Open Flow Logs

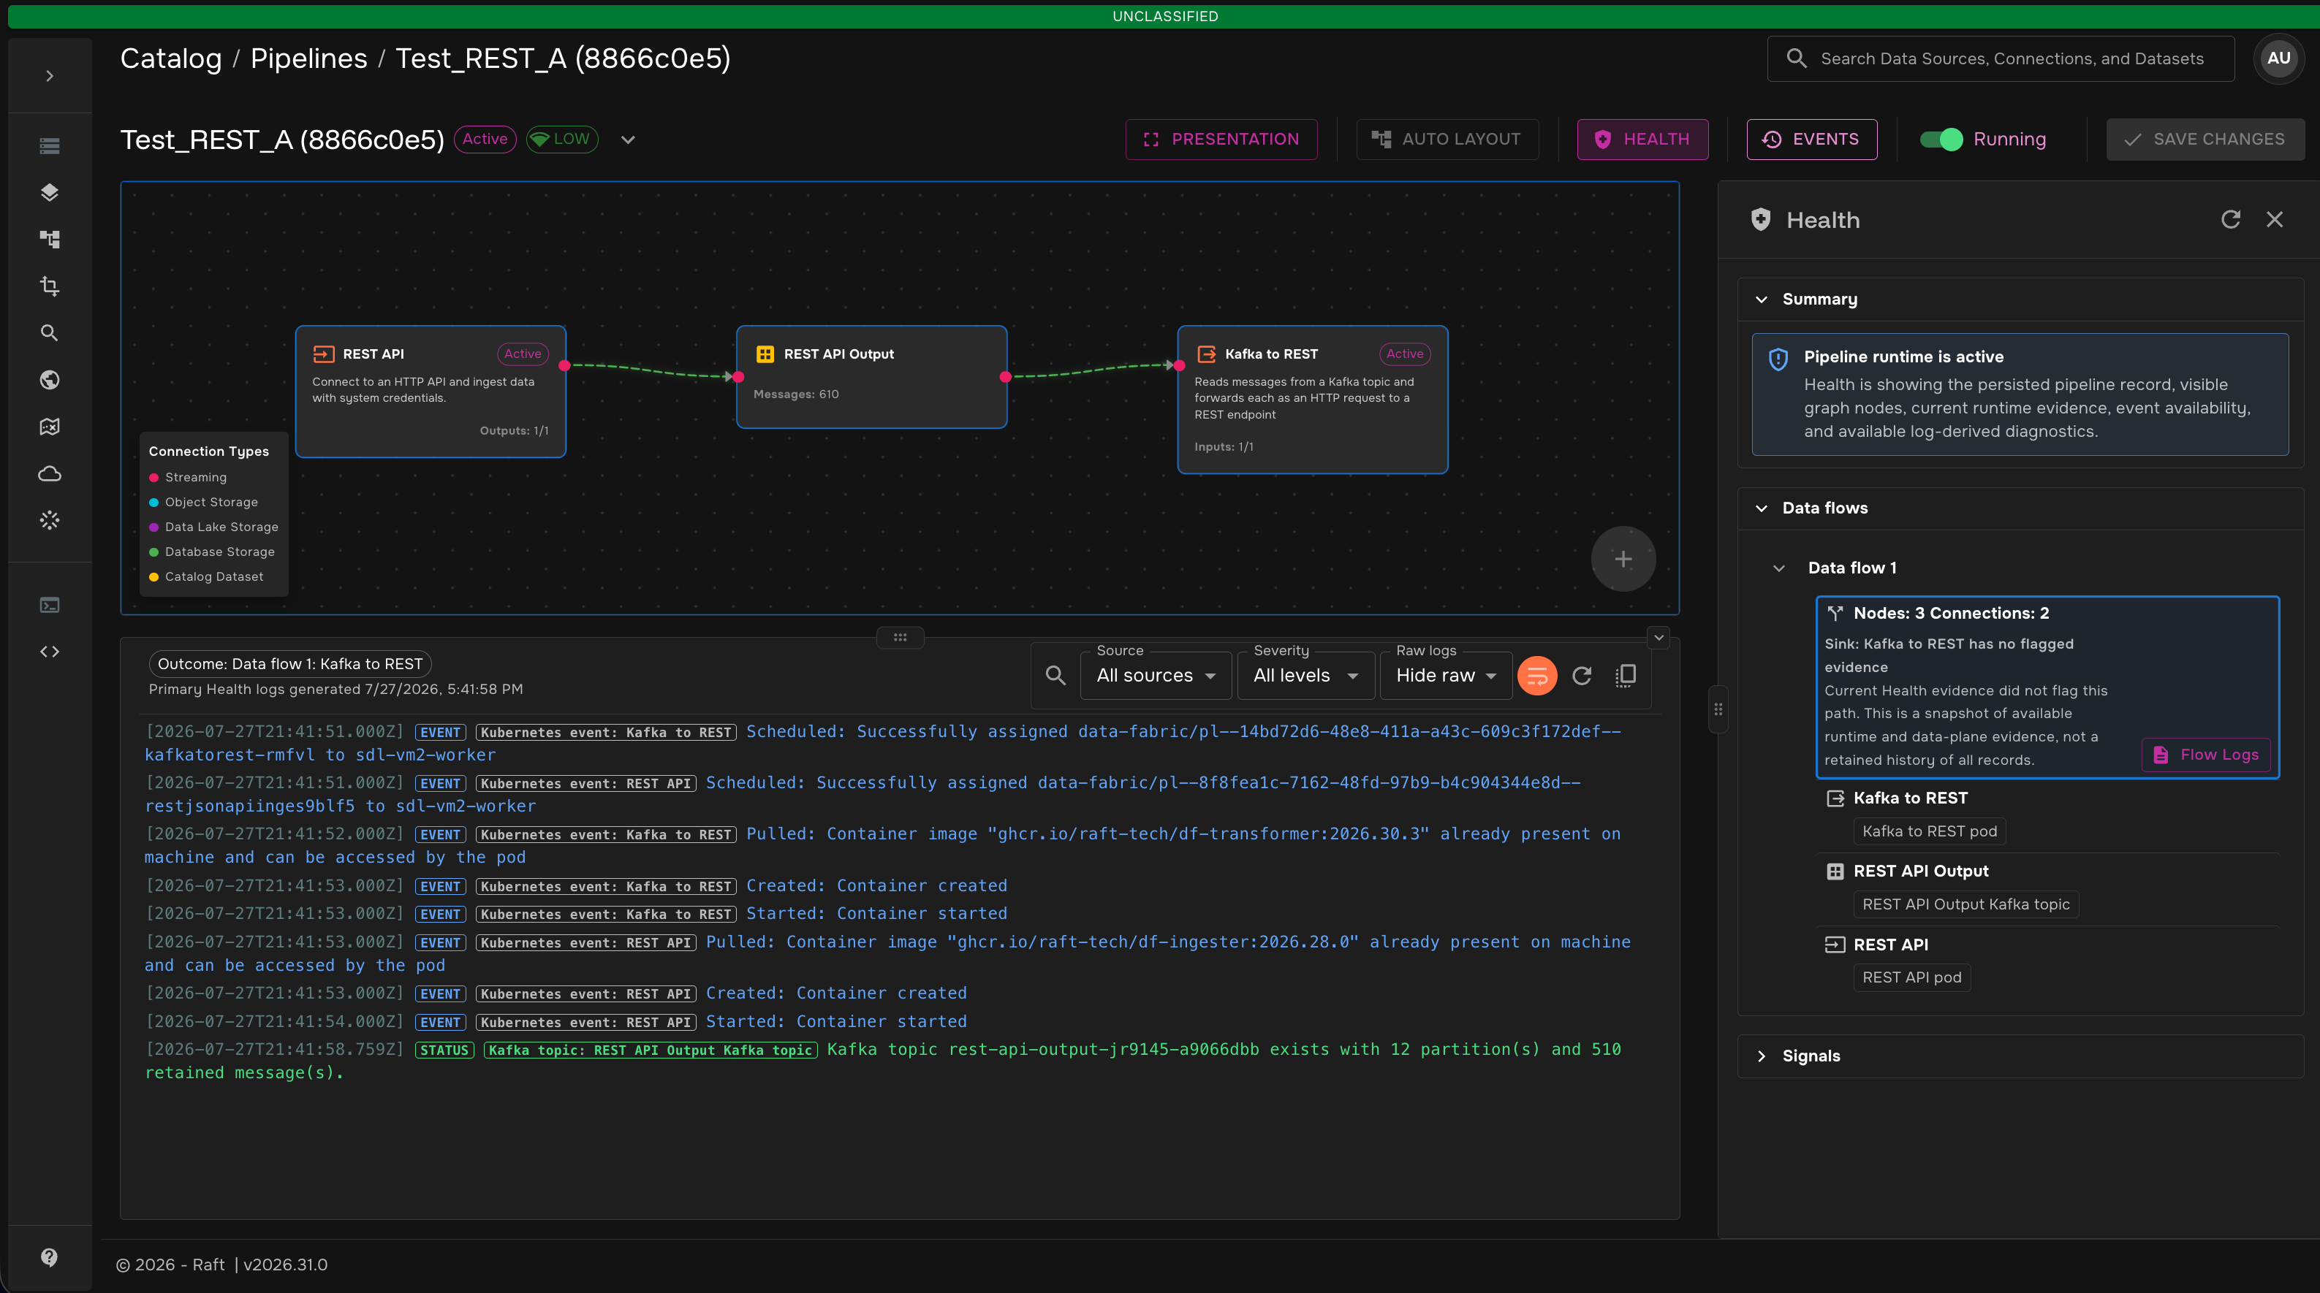pos(2207,754)
